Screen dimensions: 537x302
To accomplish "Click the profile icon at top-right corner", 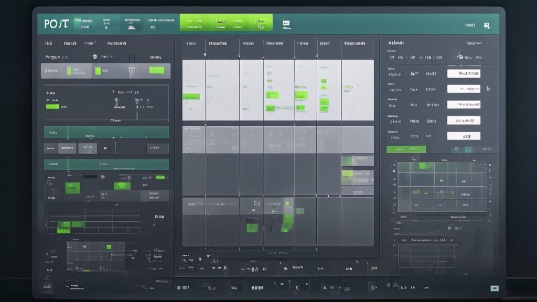I will coord(487,25).
